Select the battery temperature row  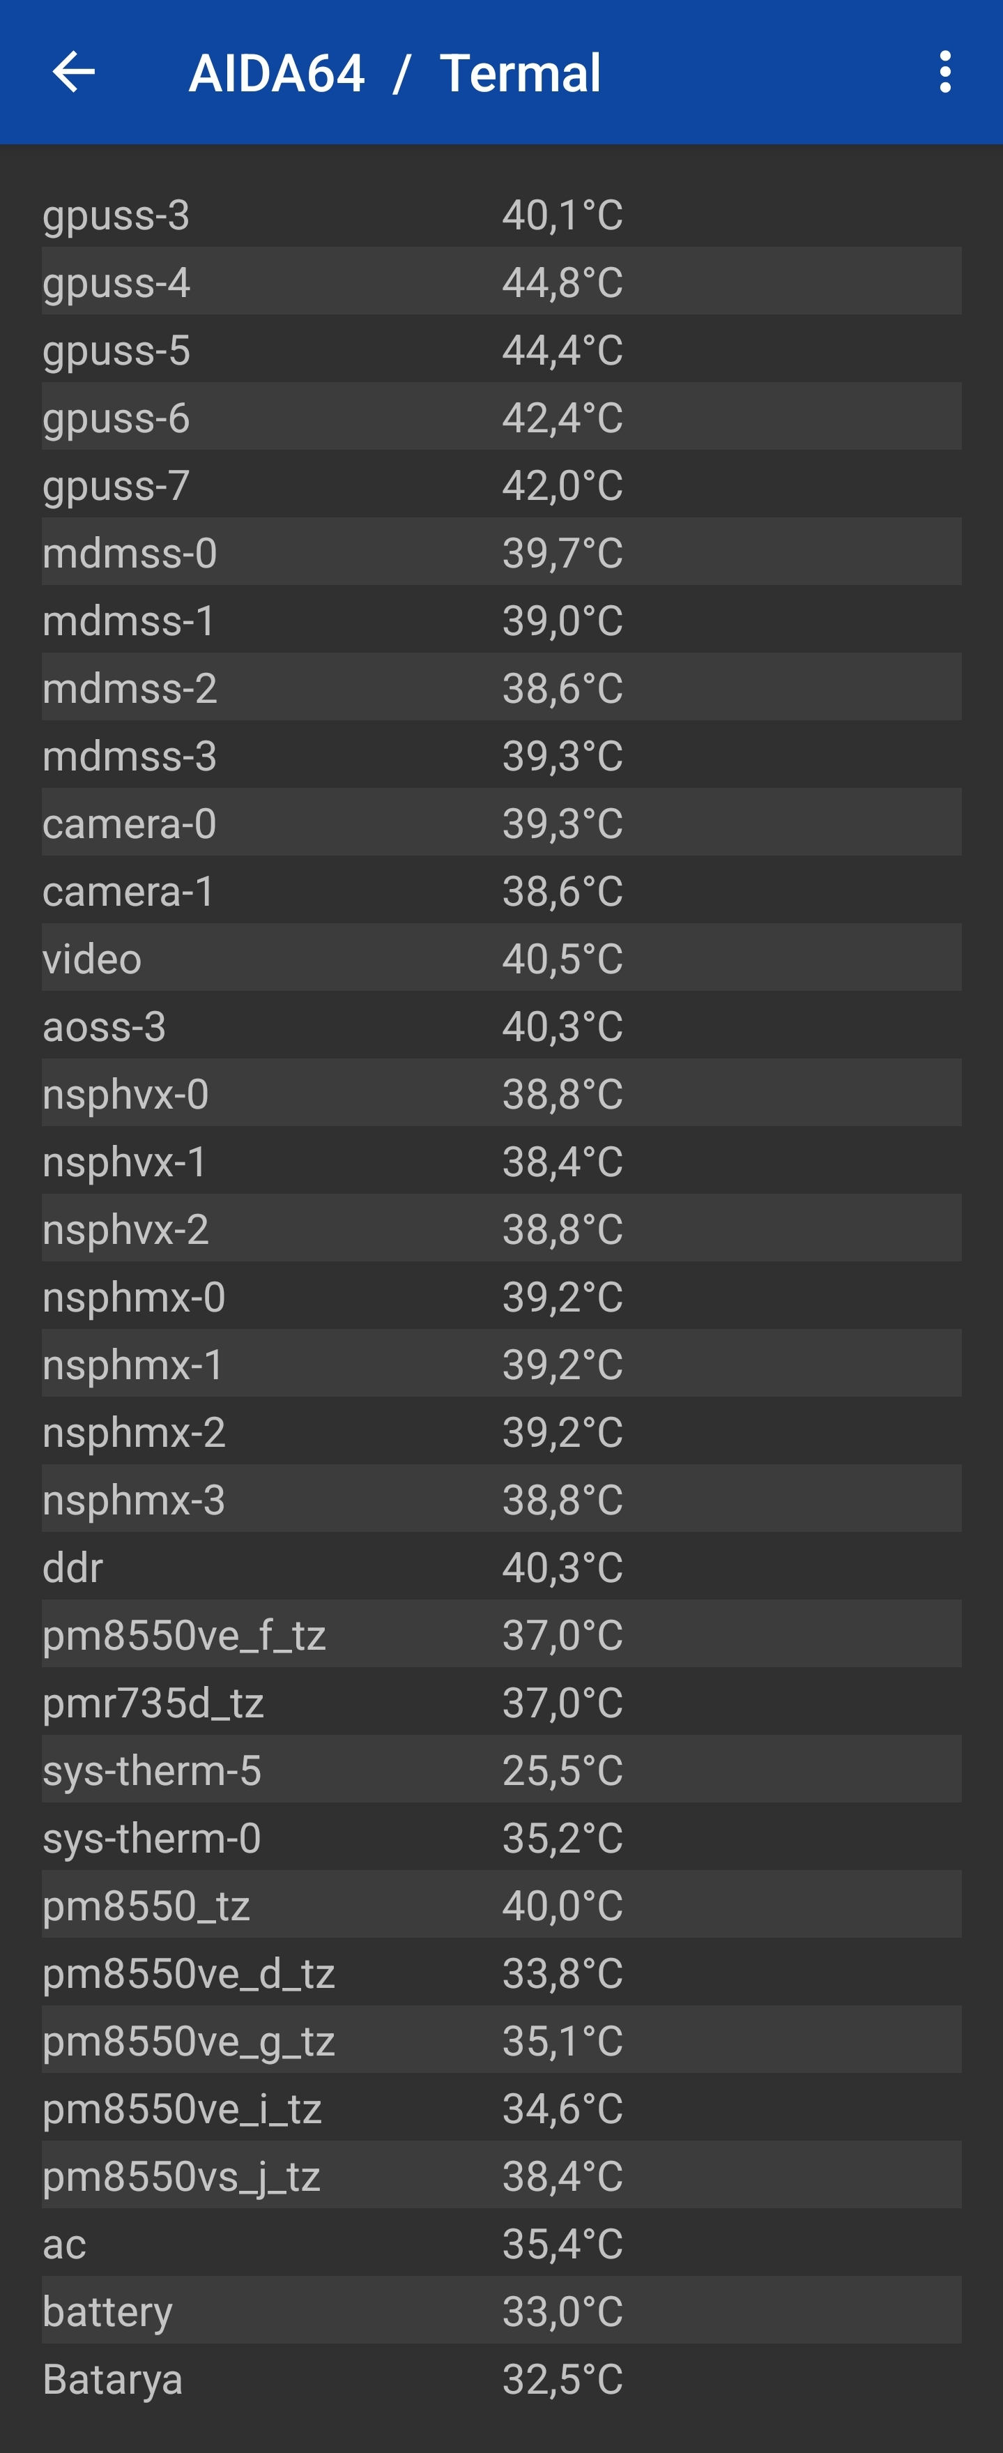502,2310
